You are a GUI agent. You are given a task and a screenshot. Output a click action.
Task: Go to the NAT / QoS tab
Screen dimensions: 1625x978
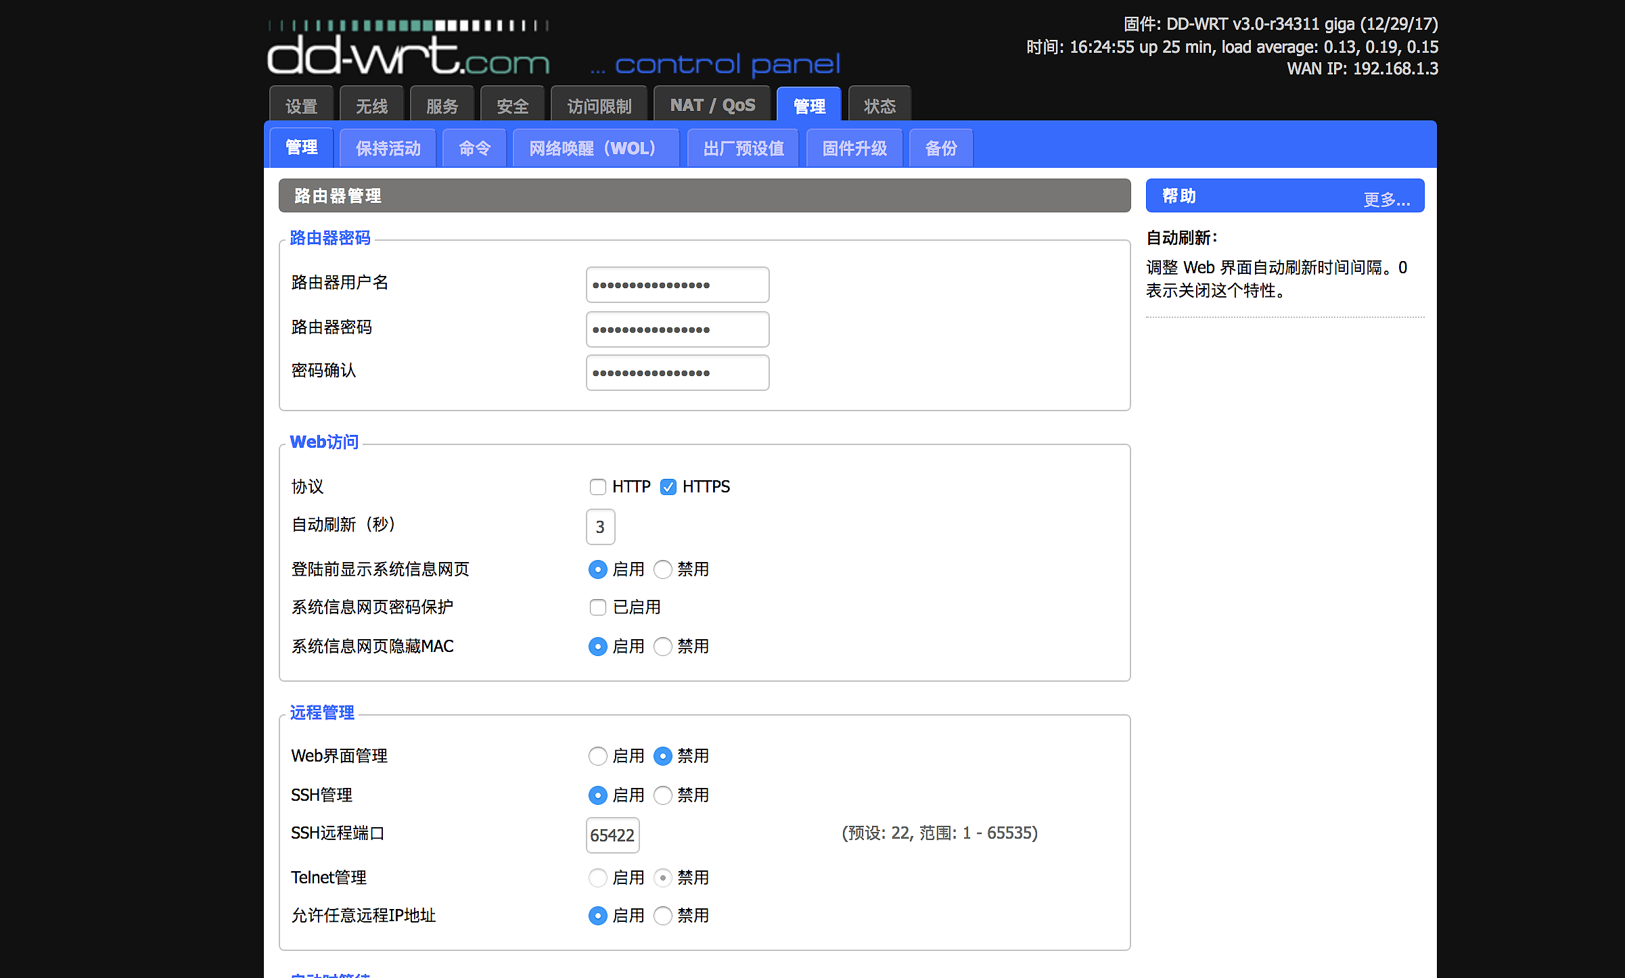pos(712,106)
